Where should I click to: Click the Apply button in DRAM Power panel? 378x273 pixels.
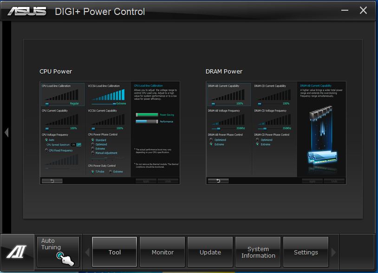(x=312, y=181)
